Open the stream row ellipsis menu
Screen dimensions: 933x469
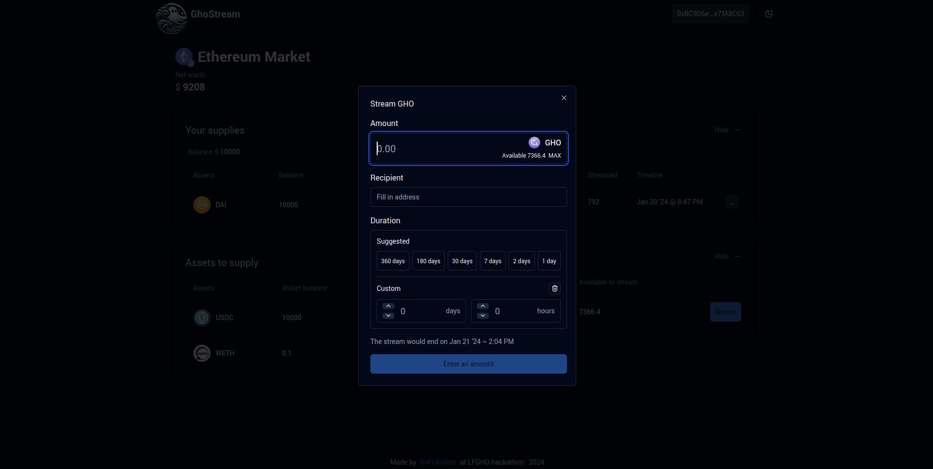732,202
